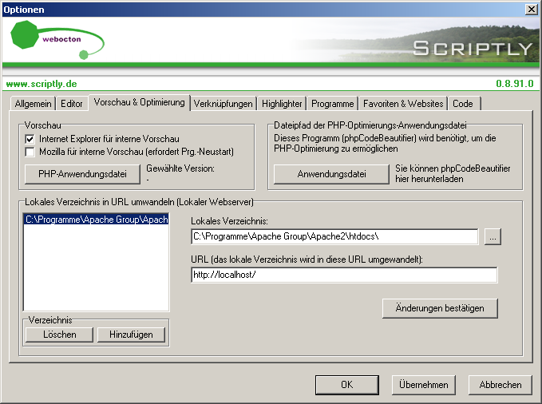
Task: Browse for directory with the ... button
Action: [493, 237]
